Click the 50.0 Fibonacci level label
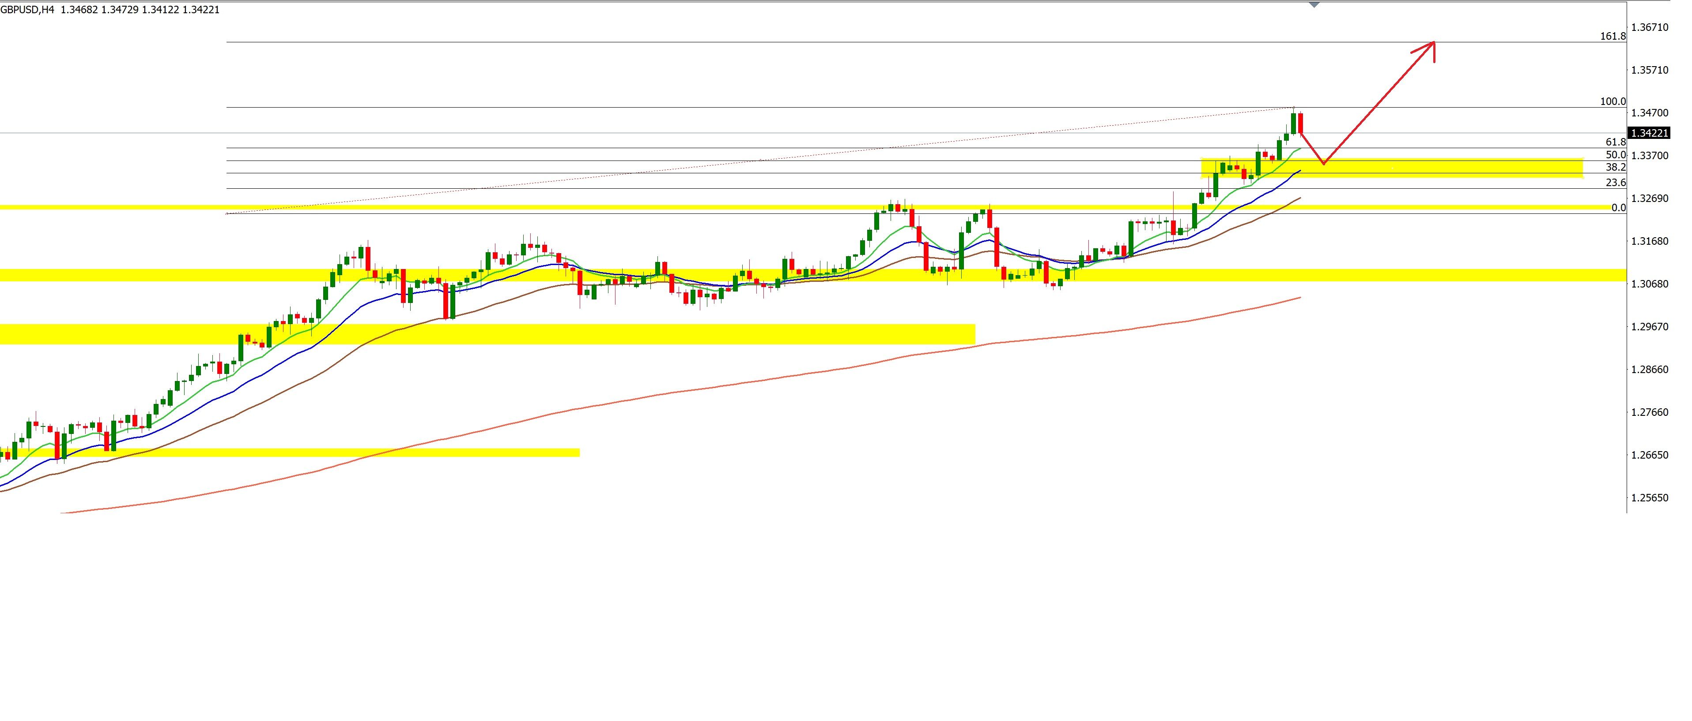 1615,155
